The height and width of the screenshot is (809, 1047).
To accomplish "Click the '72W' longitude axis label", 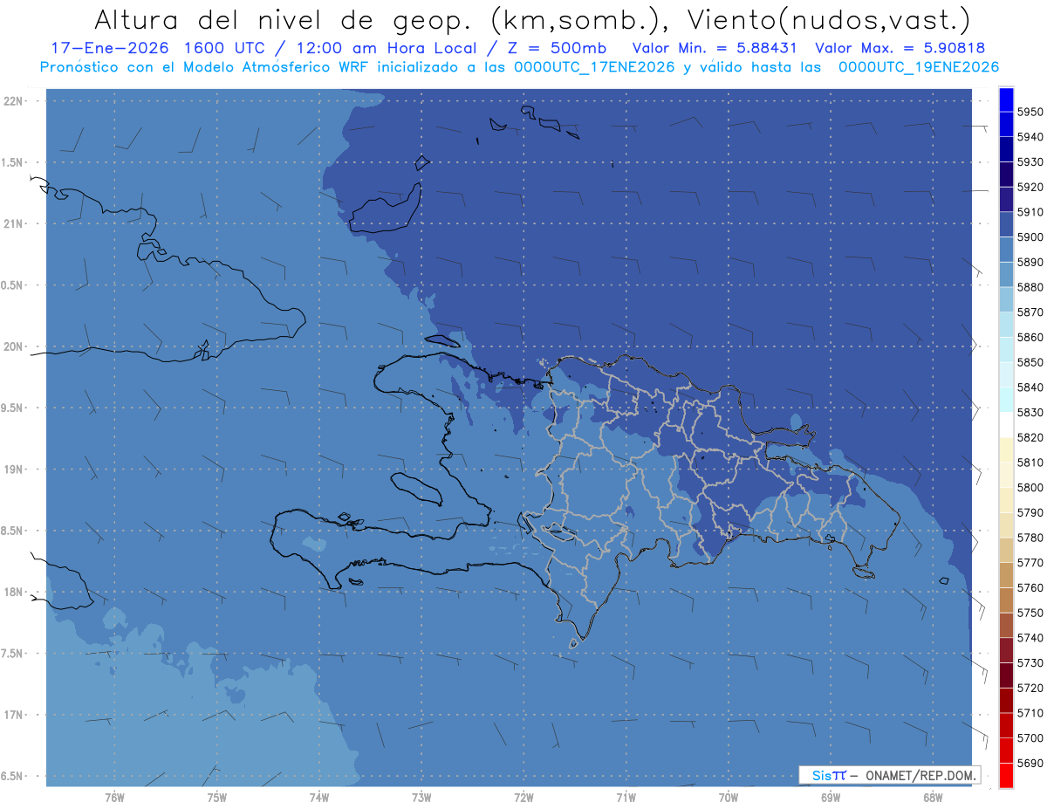I will 523,798.
